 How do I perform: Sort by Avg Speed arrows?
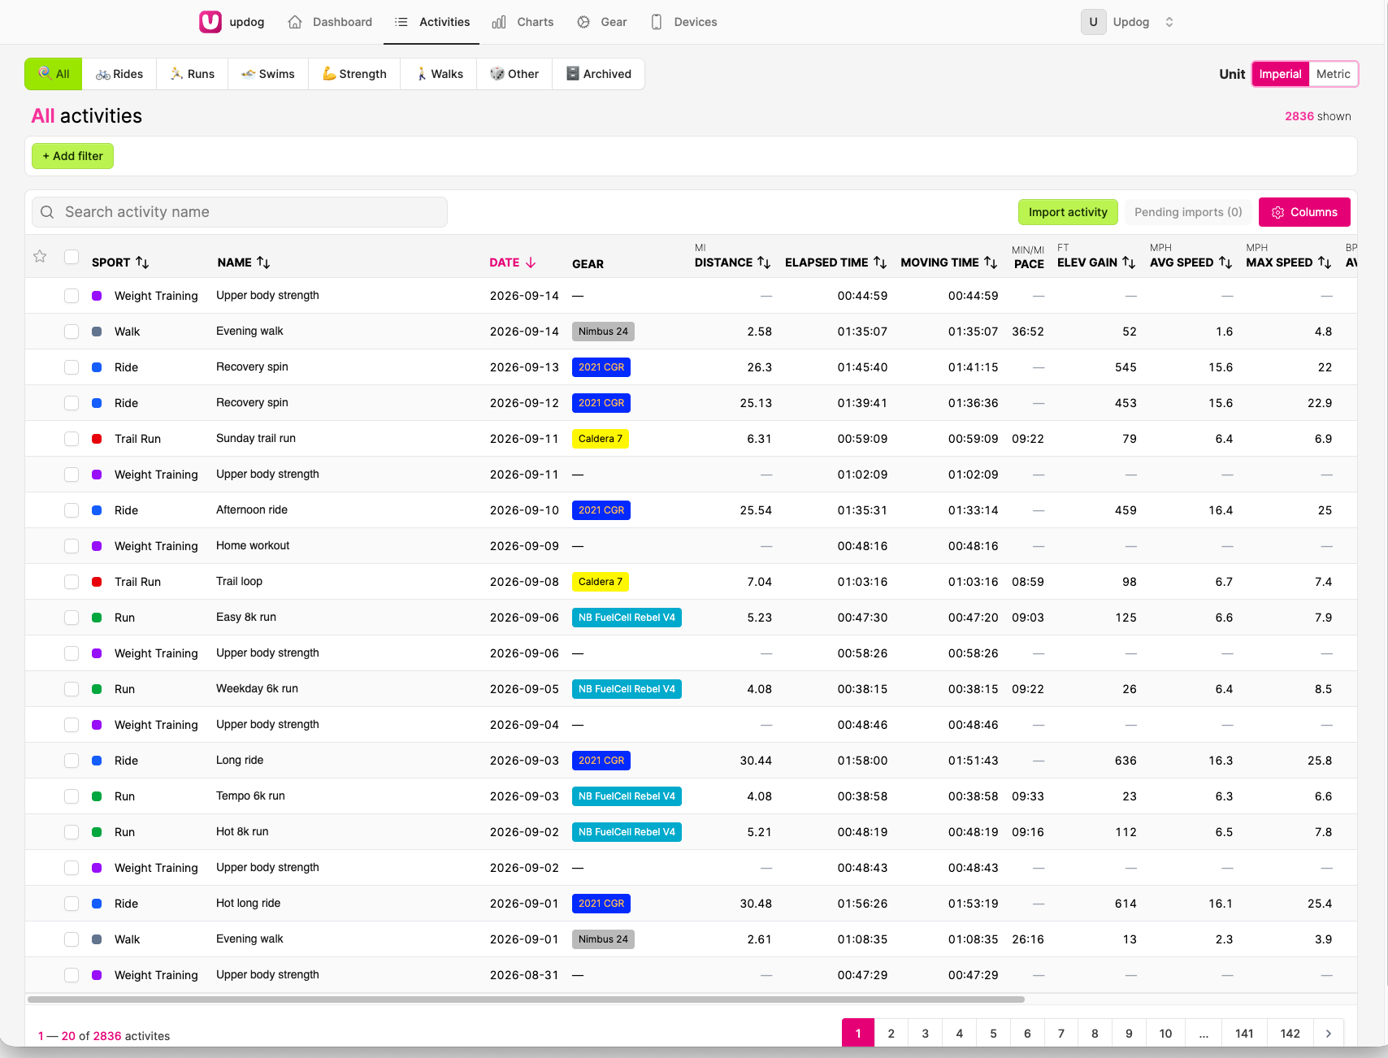point(1225,262)
